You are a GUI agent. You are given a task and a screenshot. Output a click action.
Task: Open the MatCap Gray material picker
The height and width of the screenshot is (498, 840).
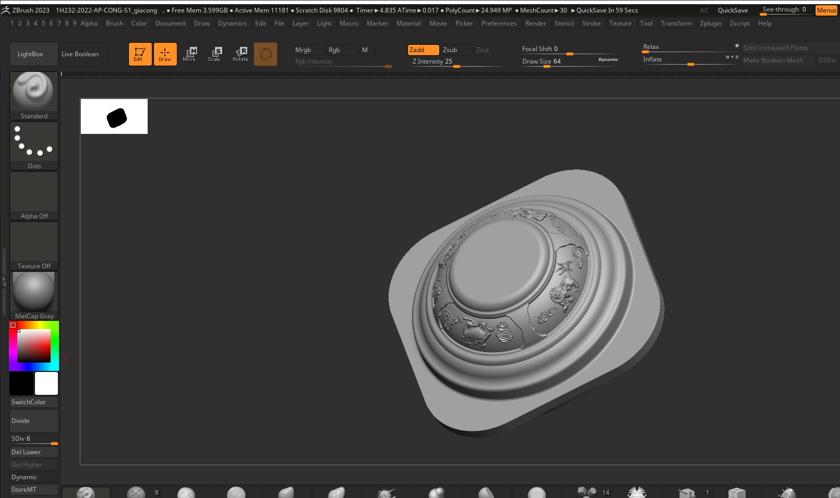(34, 295)
